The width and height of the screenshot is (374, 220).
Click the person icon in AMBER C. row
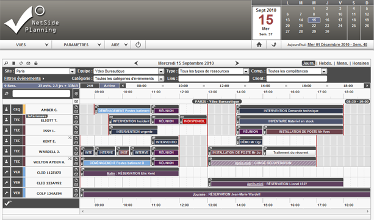7,110
